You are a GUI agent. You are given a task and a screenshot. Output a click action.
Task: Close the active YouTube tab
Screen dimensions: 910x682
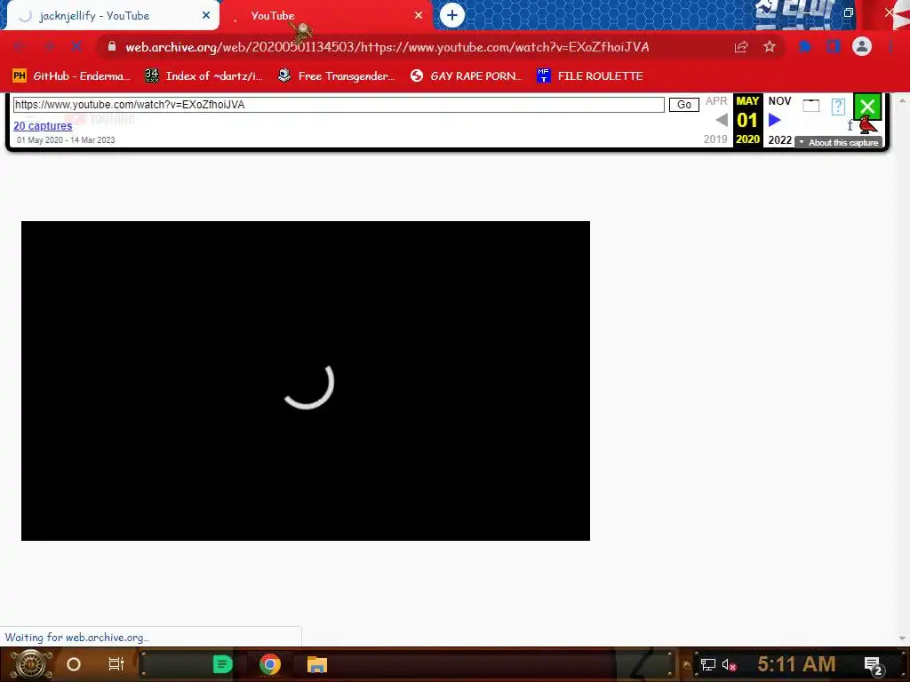click(419, 16)
